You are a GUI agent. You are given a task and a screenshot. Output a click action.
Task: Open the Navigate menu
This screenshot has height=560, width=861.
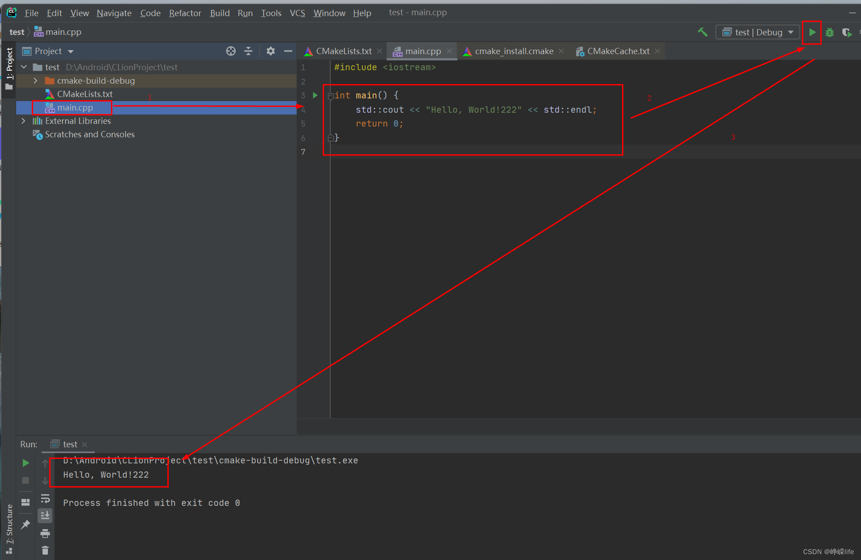tap(114, 13)
